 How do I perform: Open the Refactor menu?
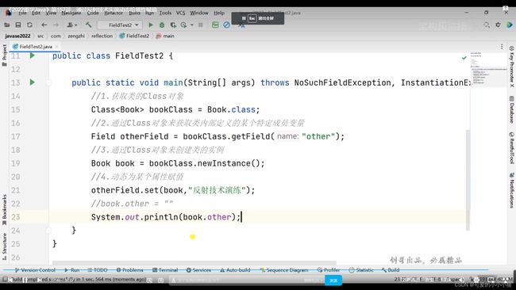114,13
